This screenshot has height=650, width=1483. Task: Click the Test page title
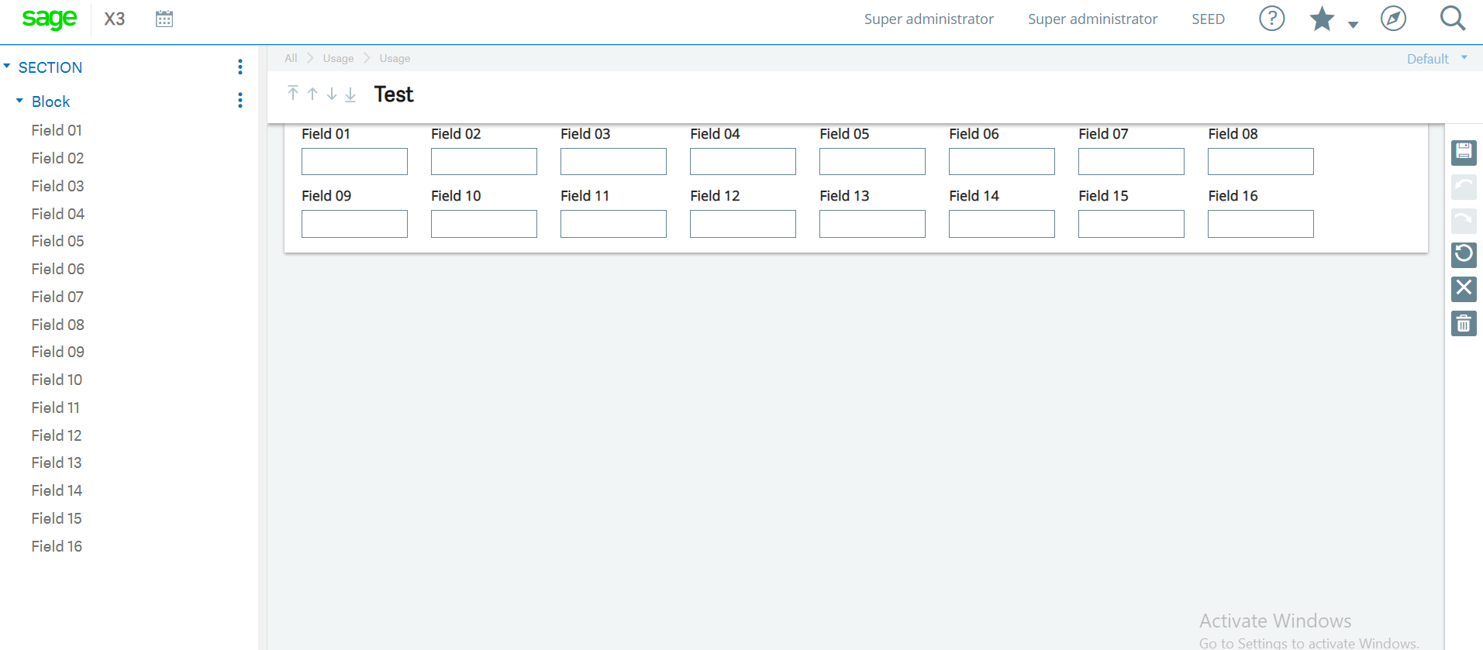point(394,95)
